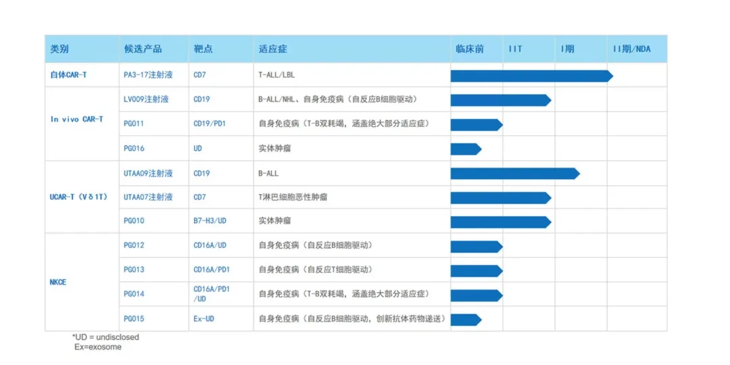Click the PG013 progress bar
Viewport: 730px width, 365px height.
[477, 271]
